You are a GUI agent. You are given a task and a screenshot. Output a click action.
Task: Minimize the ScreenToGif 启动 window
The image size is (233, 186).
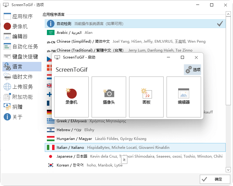pos(168,57)
